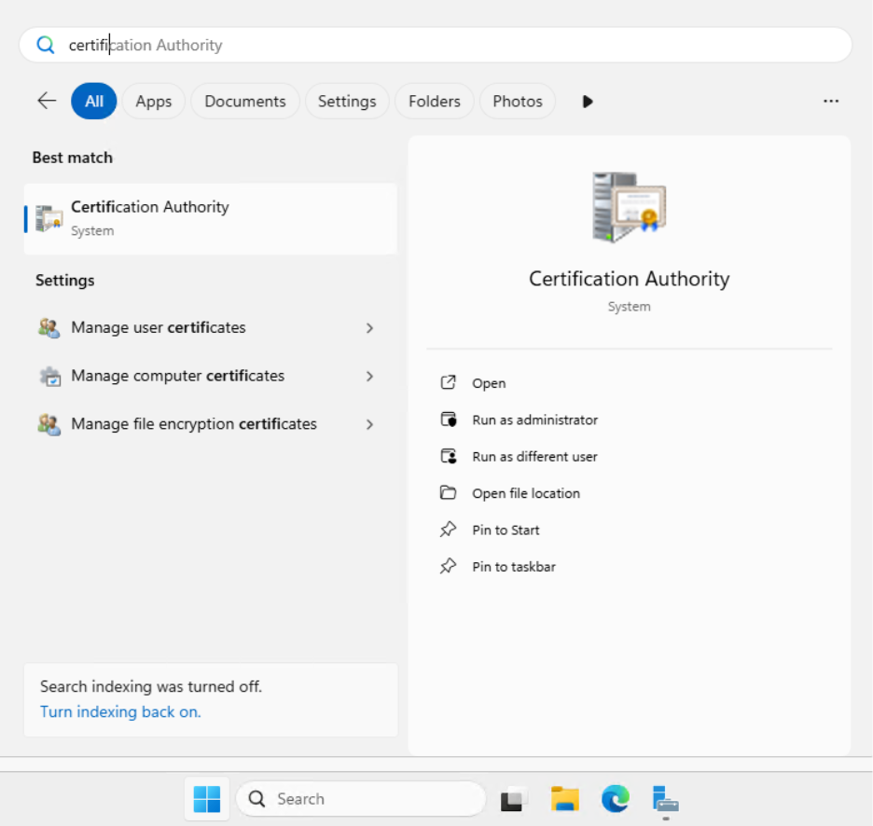
Task: Open Microsoft Edge from the taskbar
Action: click(x=615, y=799)
